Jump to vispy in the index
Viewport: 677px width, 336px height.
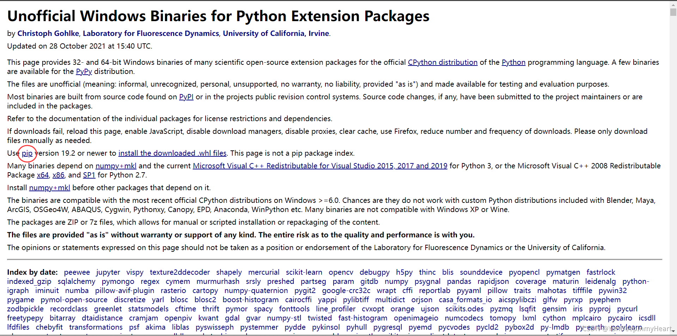click(135, 272)
